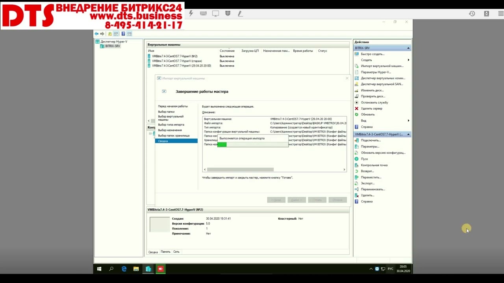Viewport: 504px width, 283px height.
Task: Click the pencil icon in the remote toolbar
Action: point(240,13)
